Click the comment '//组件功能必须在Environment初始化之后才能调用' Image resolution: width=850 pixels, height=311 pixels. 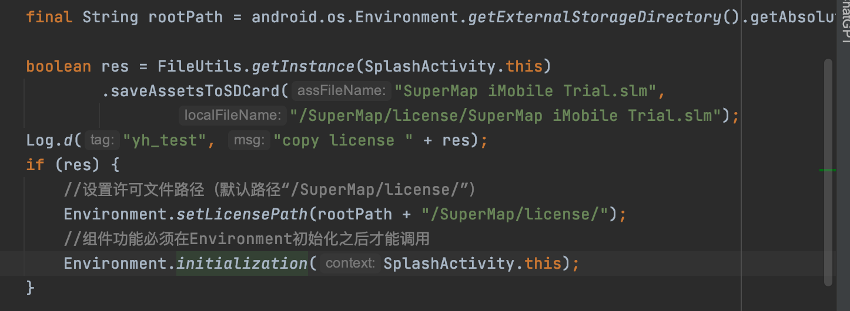pos(247,239)
